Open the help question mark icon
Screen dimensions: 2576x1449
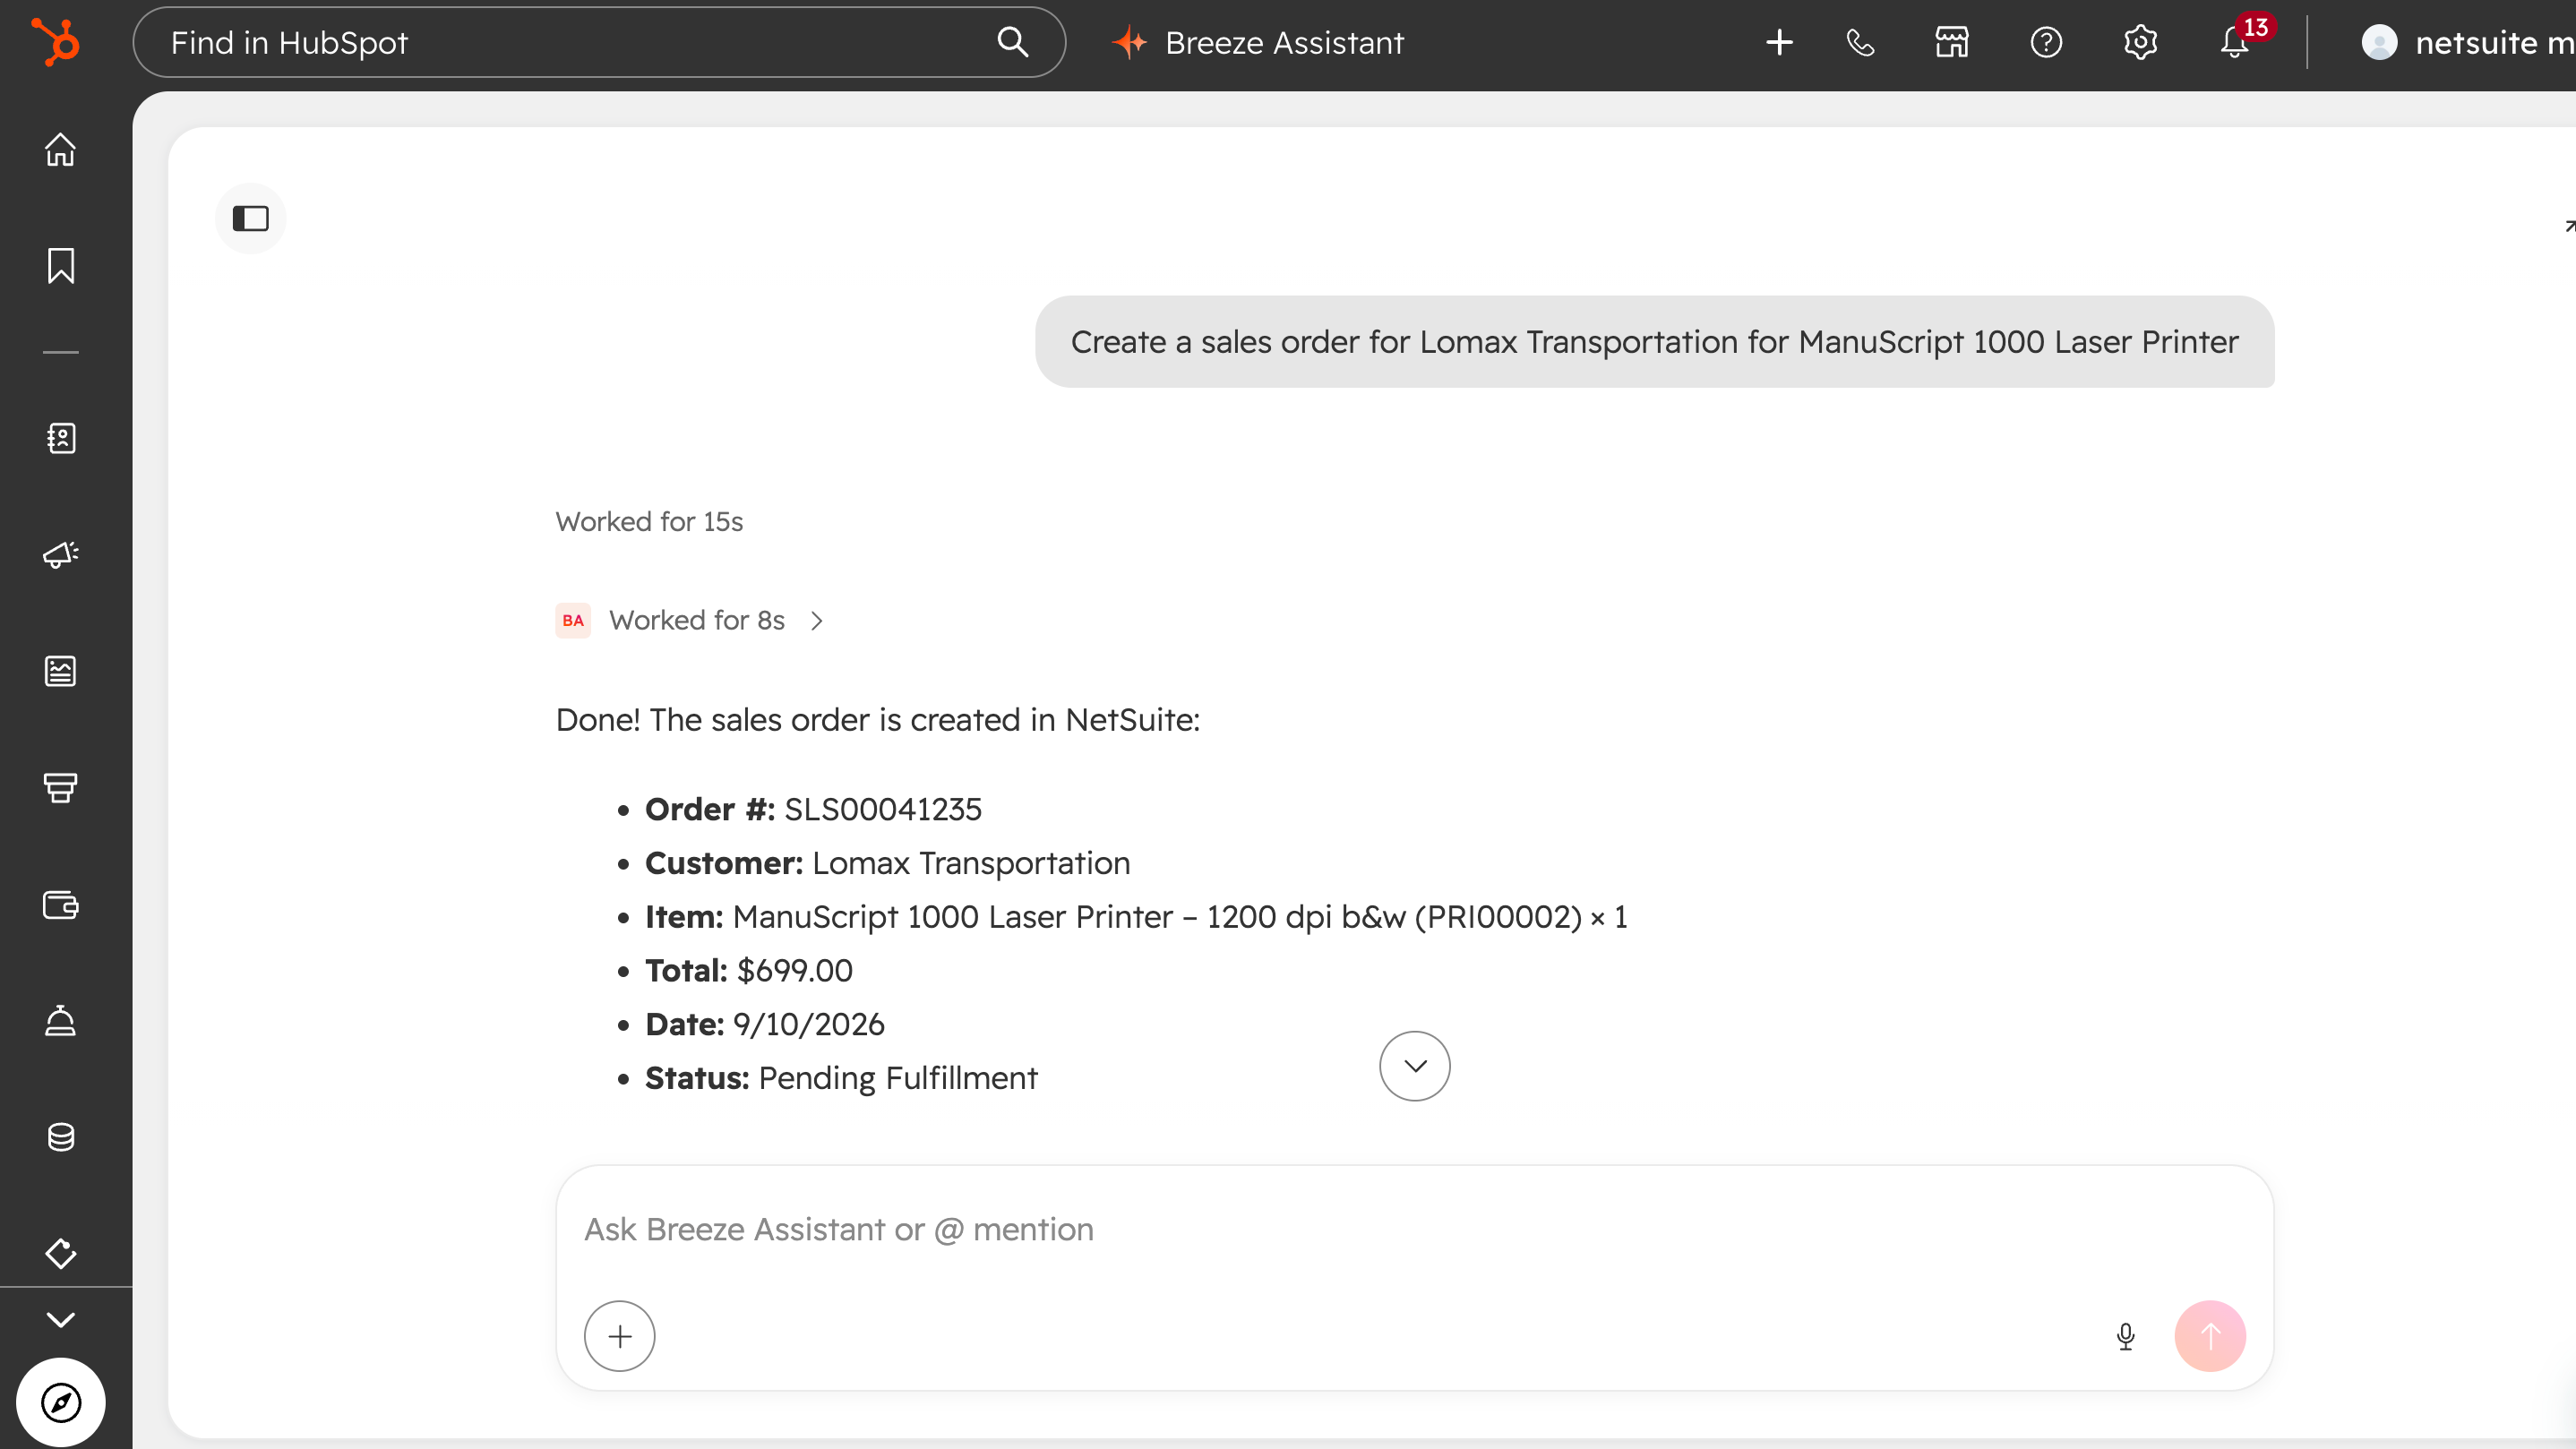pos(2046,42)
